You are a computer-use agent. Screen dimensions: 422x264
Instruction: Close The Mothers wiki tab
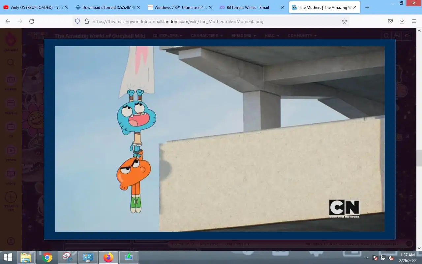coord(355,7)
